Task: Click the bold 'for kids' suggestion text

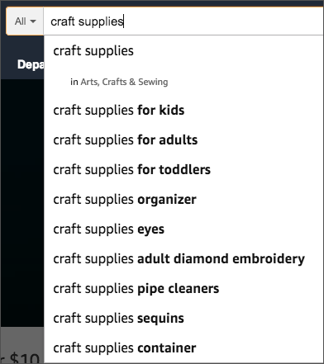Action: coord(161,111)
